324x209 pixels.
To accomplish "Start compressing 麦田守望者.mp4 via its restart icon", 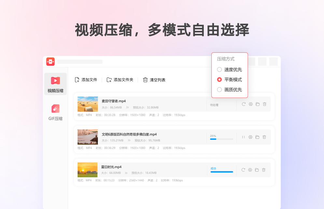I will click(x=243, y=104).
